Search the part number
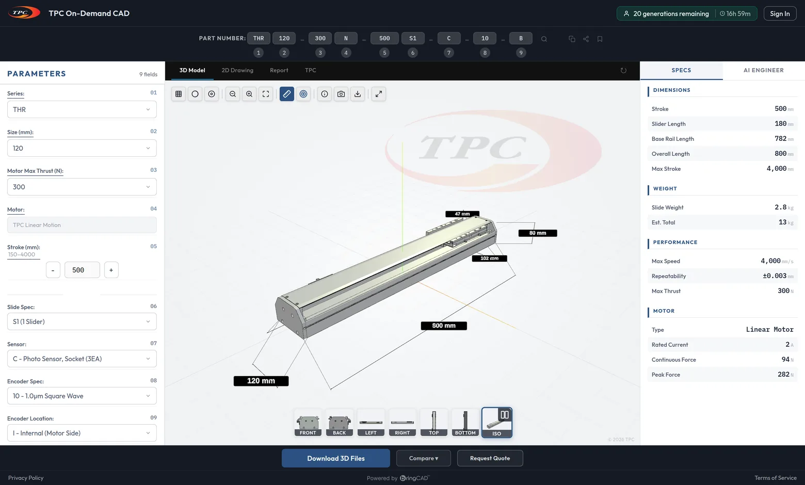 click(x=544, y=39)
